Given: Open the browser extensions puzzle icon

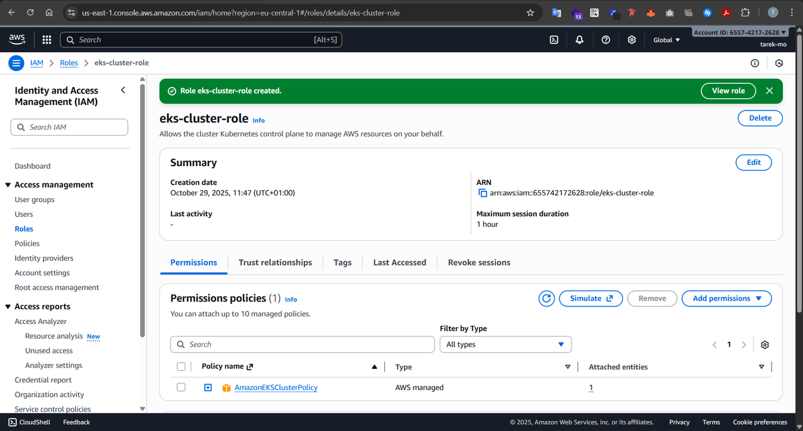Looking at the screenshot, I should pos(745,12).
